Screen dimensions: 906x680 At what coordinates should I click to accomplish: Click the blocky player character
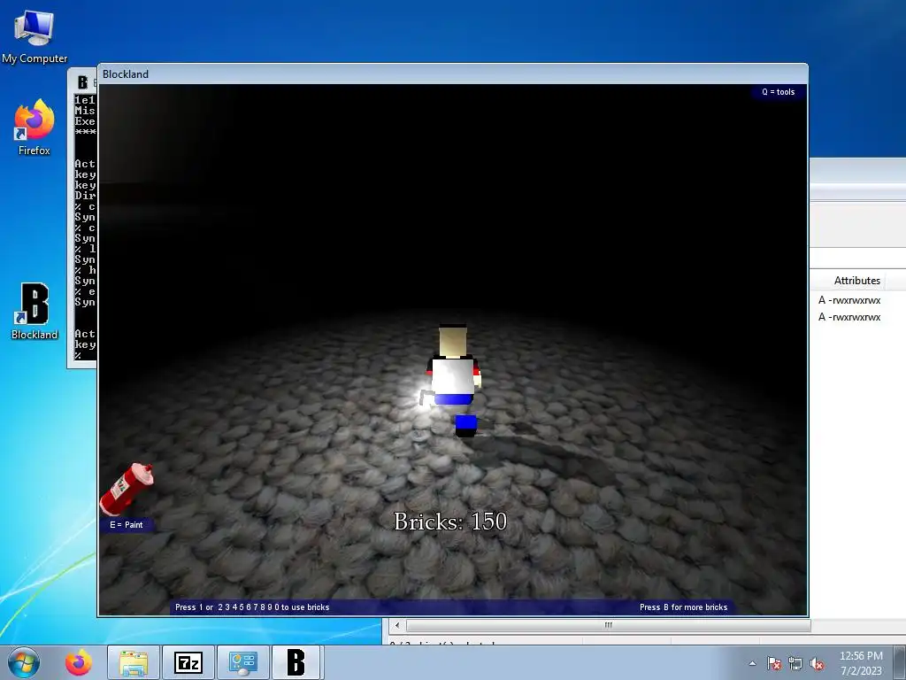tap(455, 380)
